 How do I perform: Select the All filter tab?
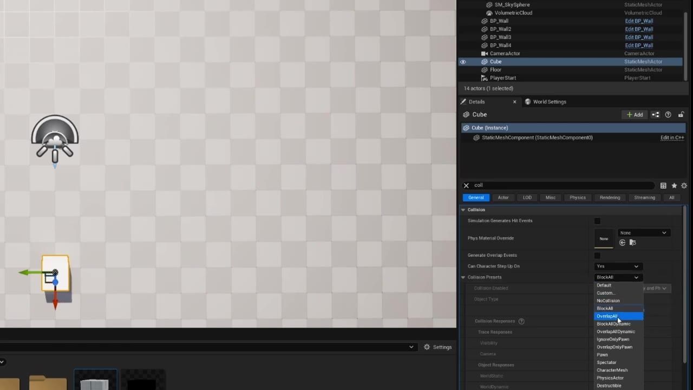point(671,198)
